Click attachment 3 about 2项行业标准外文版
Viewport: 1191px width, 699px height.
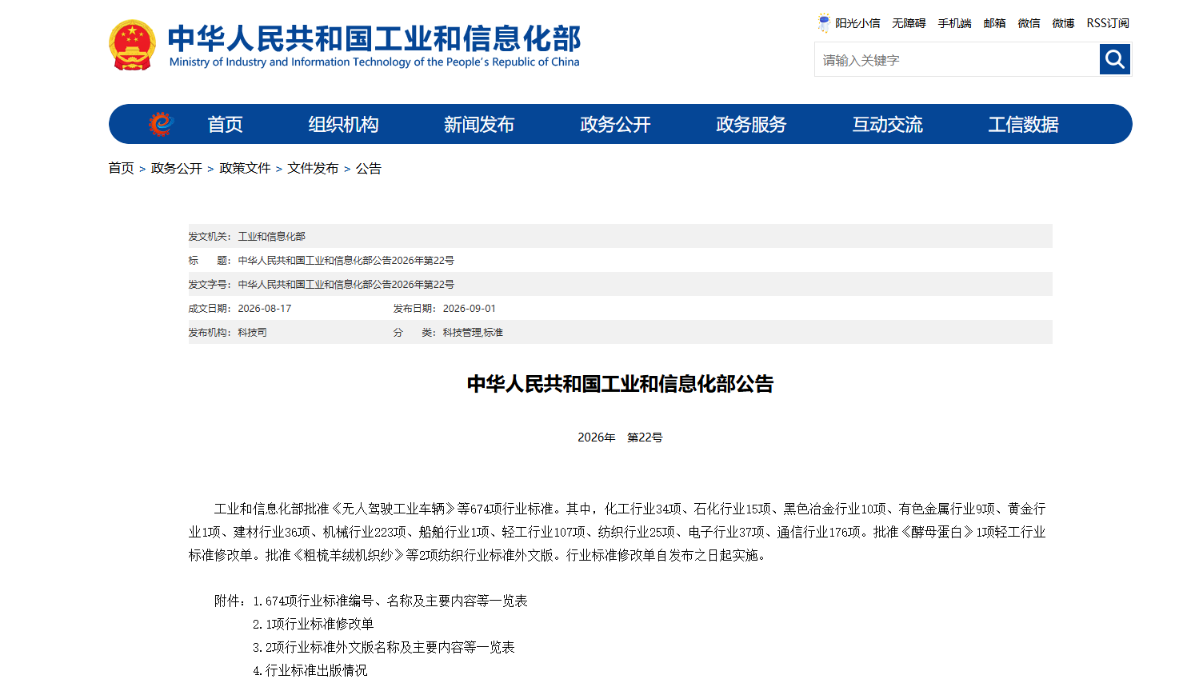click(384, 647)
